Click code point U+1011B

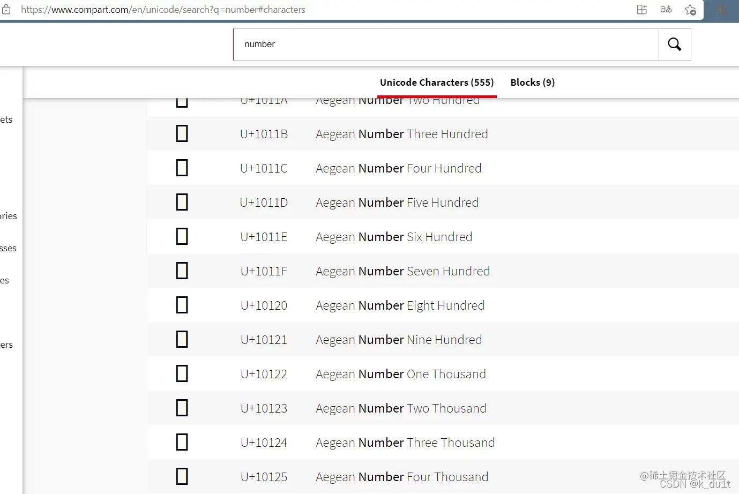264,134
